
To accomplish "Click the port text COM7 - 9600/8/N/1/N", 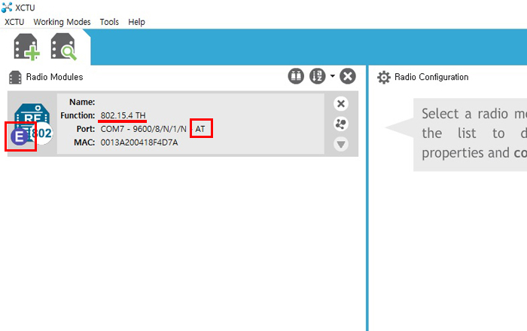I will 144,129.
